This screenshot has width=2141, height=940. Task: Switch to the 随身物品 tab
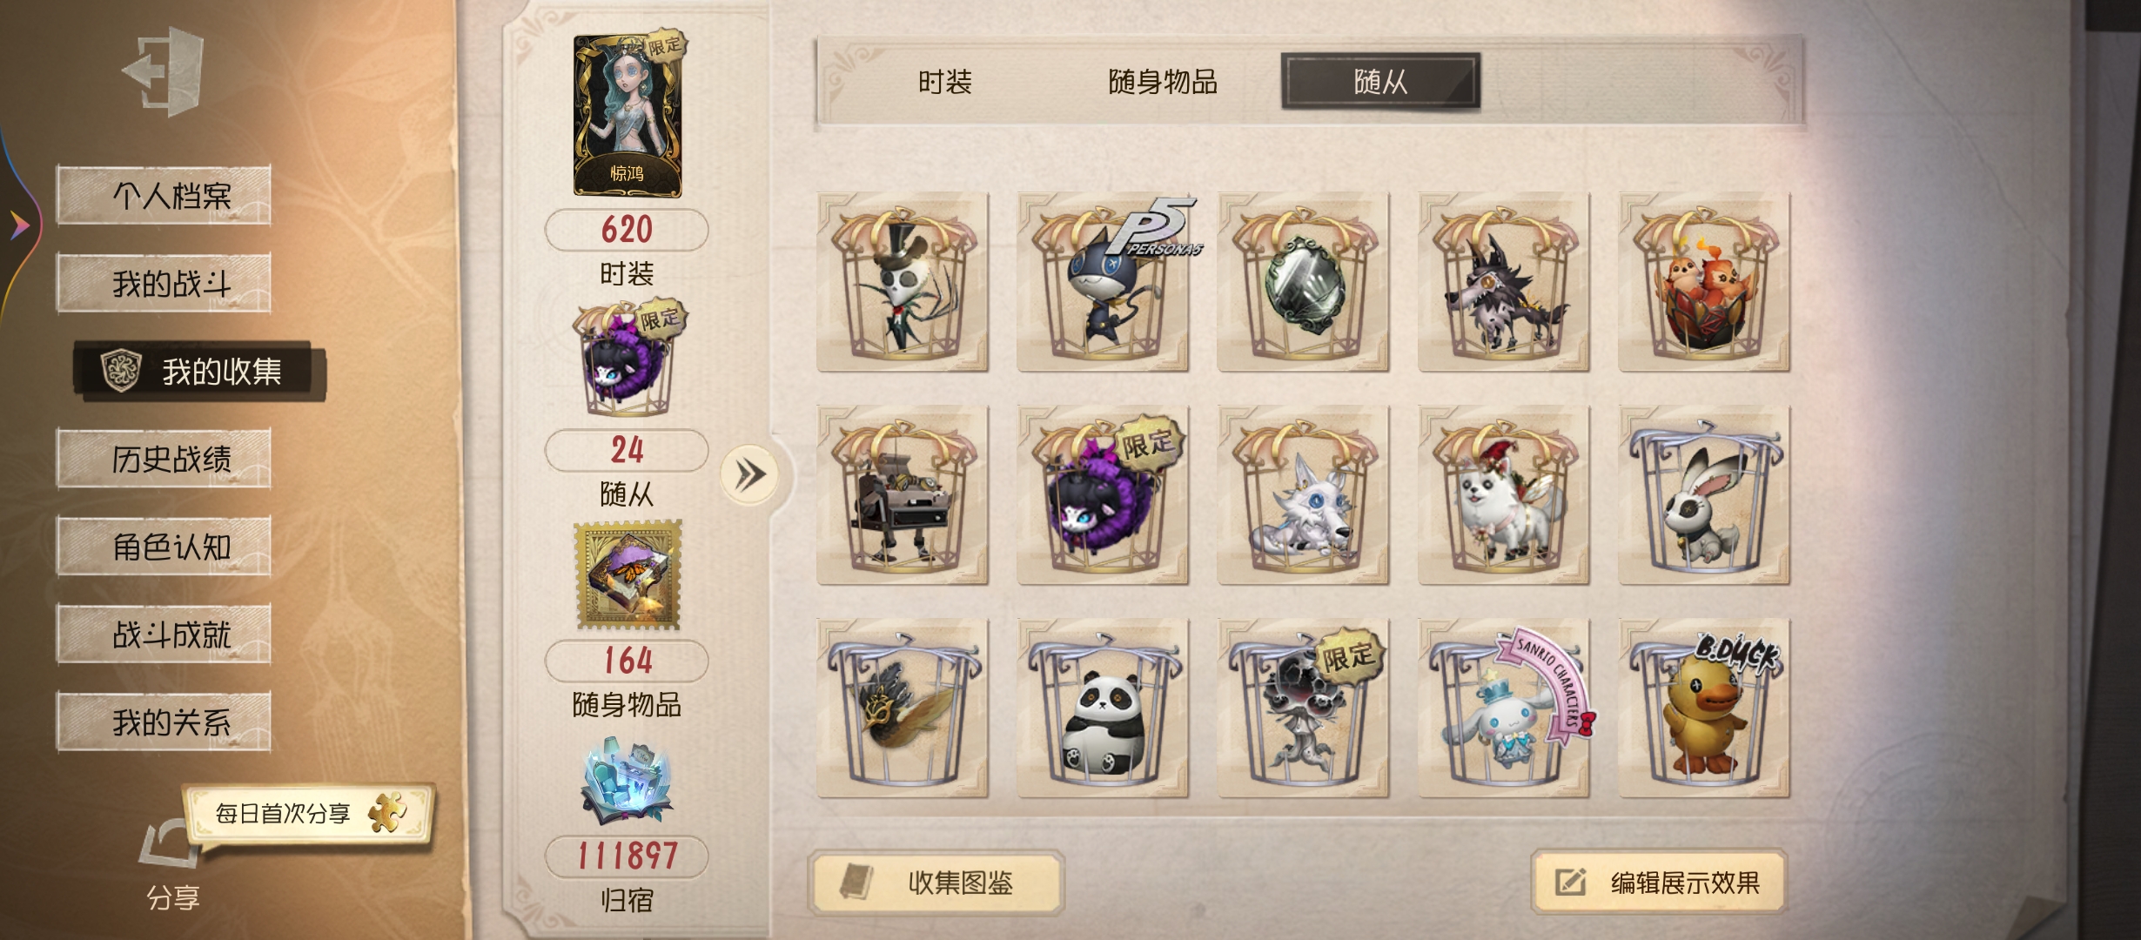click(x=1163, y=82)
